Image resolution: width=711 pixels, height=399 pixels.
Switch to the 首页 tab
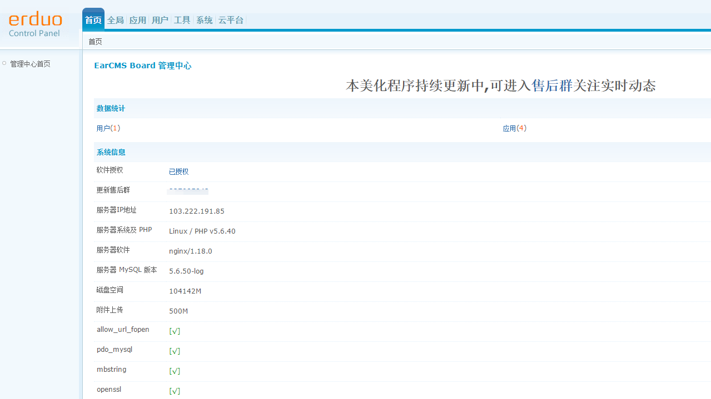tap(93, 20)
